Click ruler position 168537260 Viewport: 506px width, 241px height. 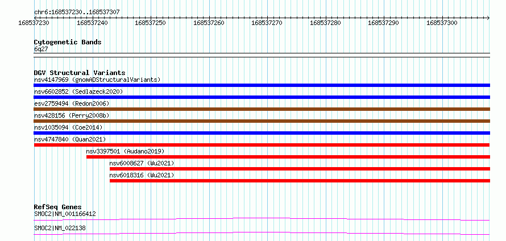click(x=209, y=23)
